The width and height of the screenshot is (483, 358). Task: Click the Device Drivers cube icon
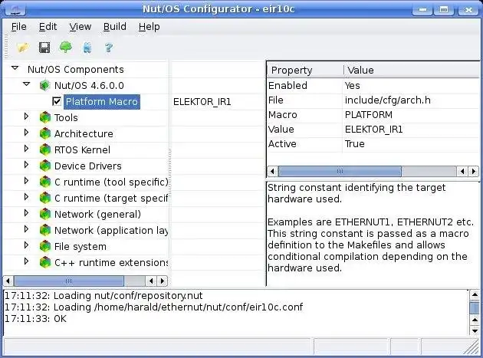pyautogui.click(x=45, y=166)
